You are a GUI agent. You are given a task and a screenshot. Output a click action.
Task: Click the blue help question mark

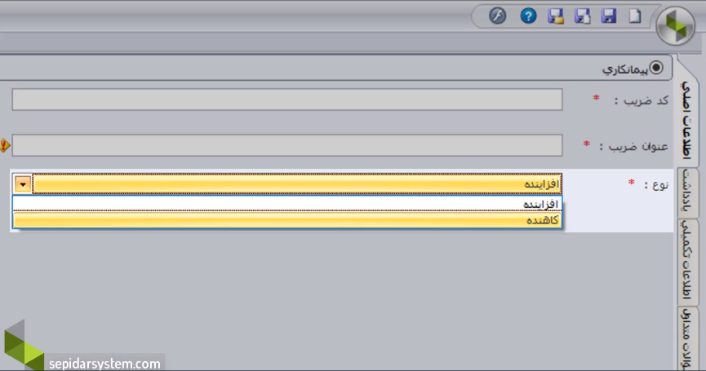(x=528, y=15)
